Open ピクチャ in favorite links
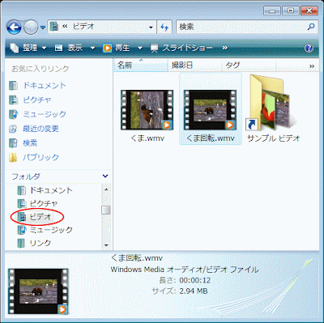 (x=30, y=100)
